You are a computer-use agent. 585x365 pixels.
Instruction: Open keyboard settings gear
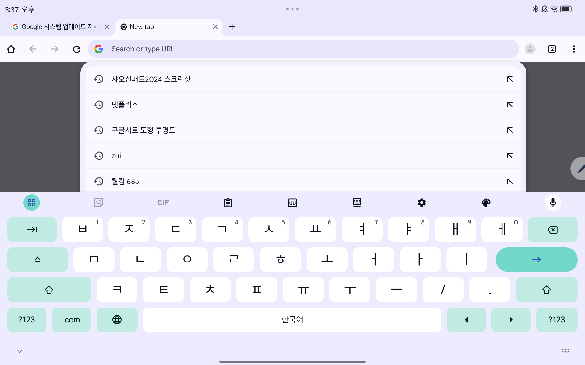[x=422, y=203]
